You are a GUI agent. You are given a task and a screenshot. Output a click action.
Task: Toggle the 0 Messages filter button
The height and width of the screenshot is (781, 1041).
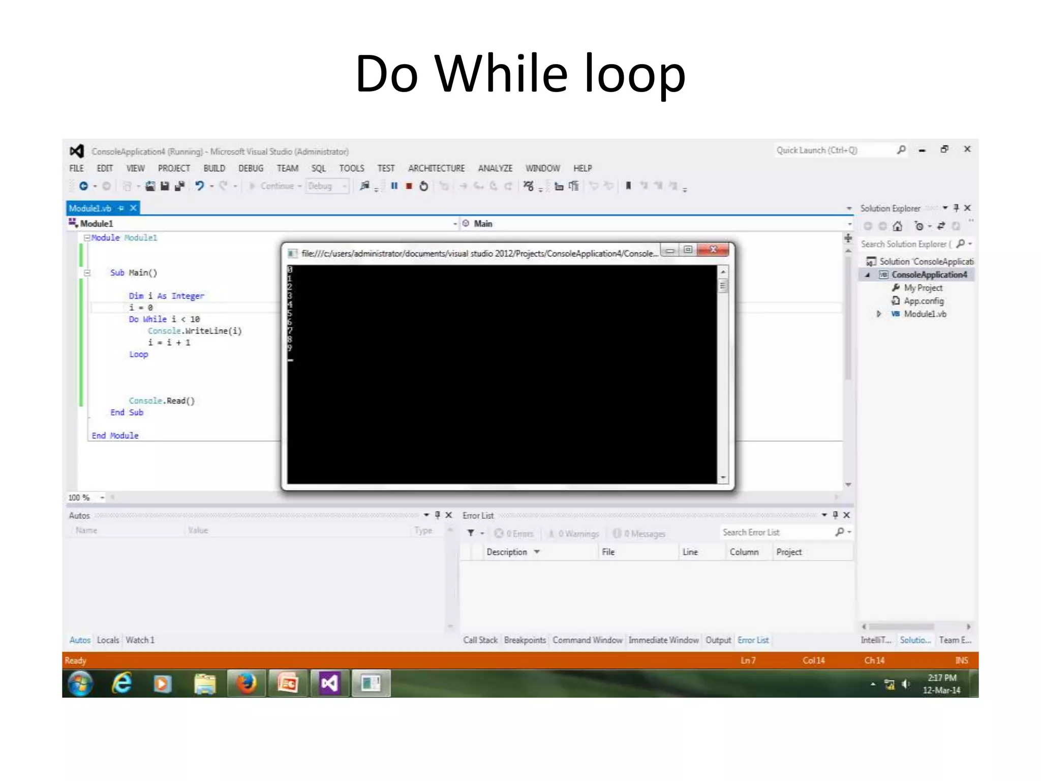639,533
